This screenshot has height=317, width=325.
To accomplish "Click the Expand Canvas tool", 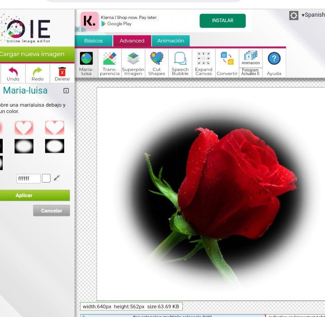I will 204,63.
